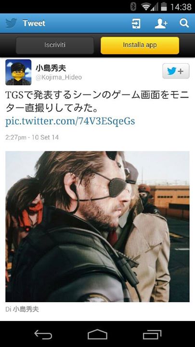
Task: Click the yellow Installa app button
Action: [140, 45]
